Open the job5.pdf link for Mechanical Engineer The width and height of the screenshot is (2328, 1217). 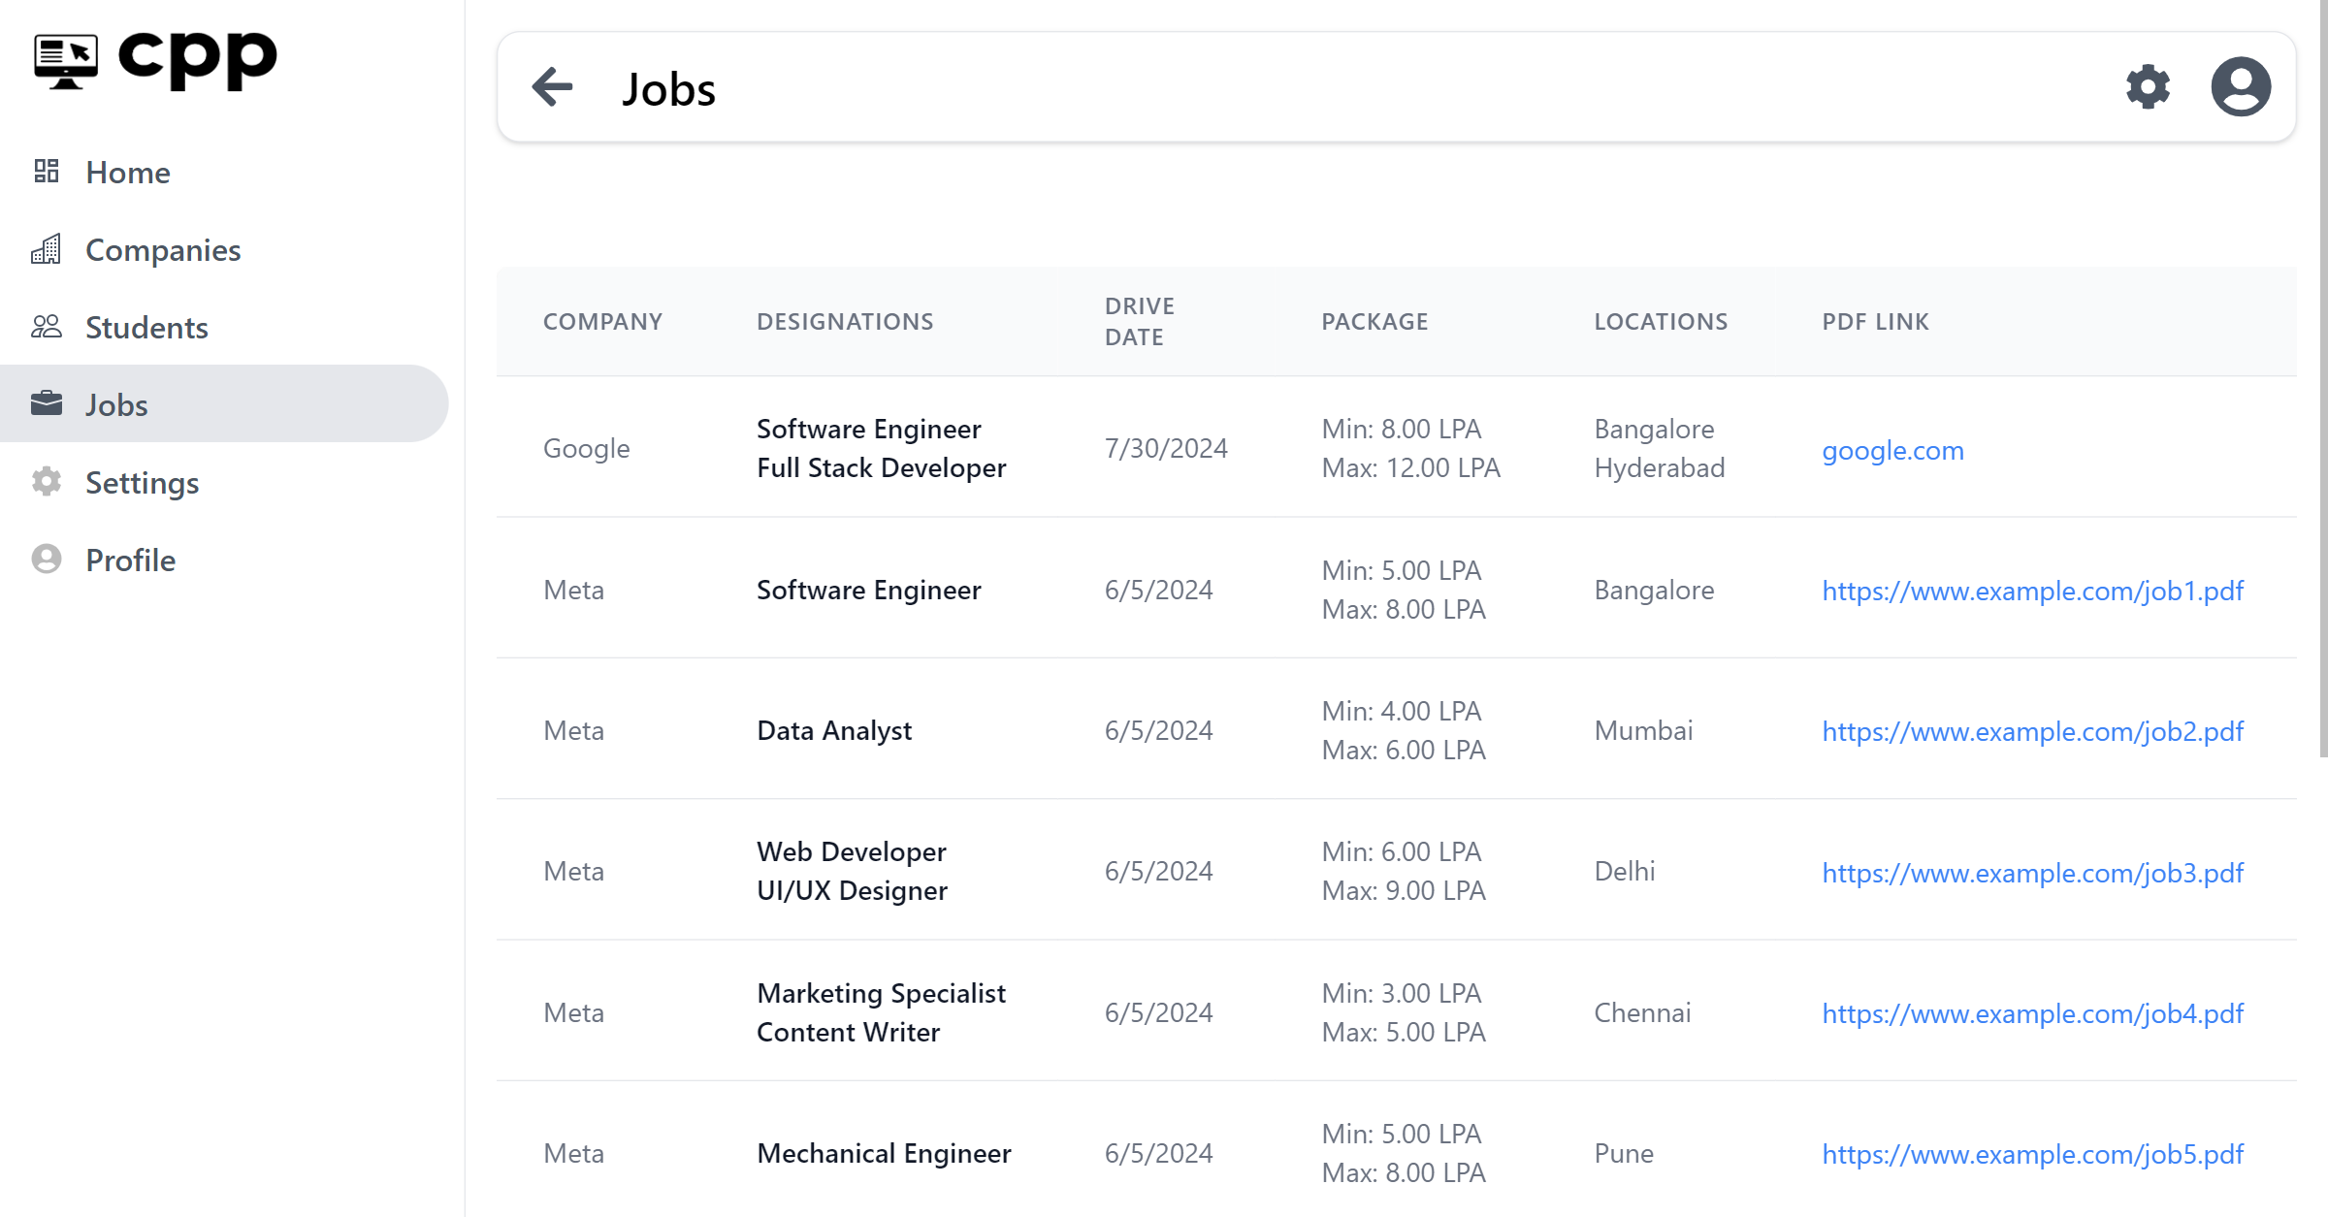(2032, 1154)
